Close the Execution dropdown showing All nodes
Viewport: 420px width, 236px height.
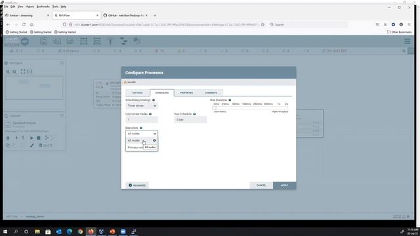tap(142, 134)
